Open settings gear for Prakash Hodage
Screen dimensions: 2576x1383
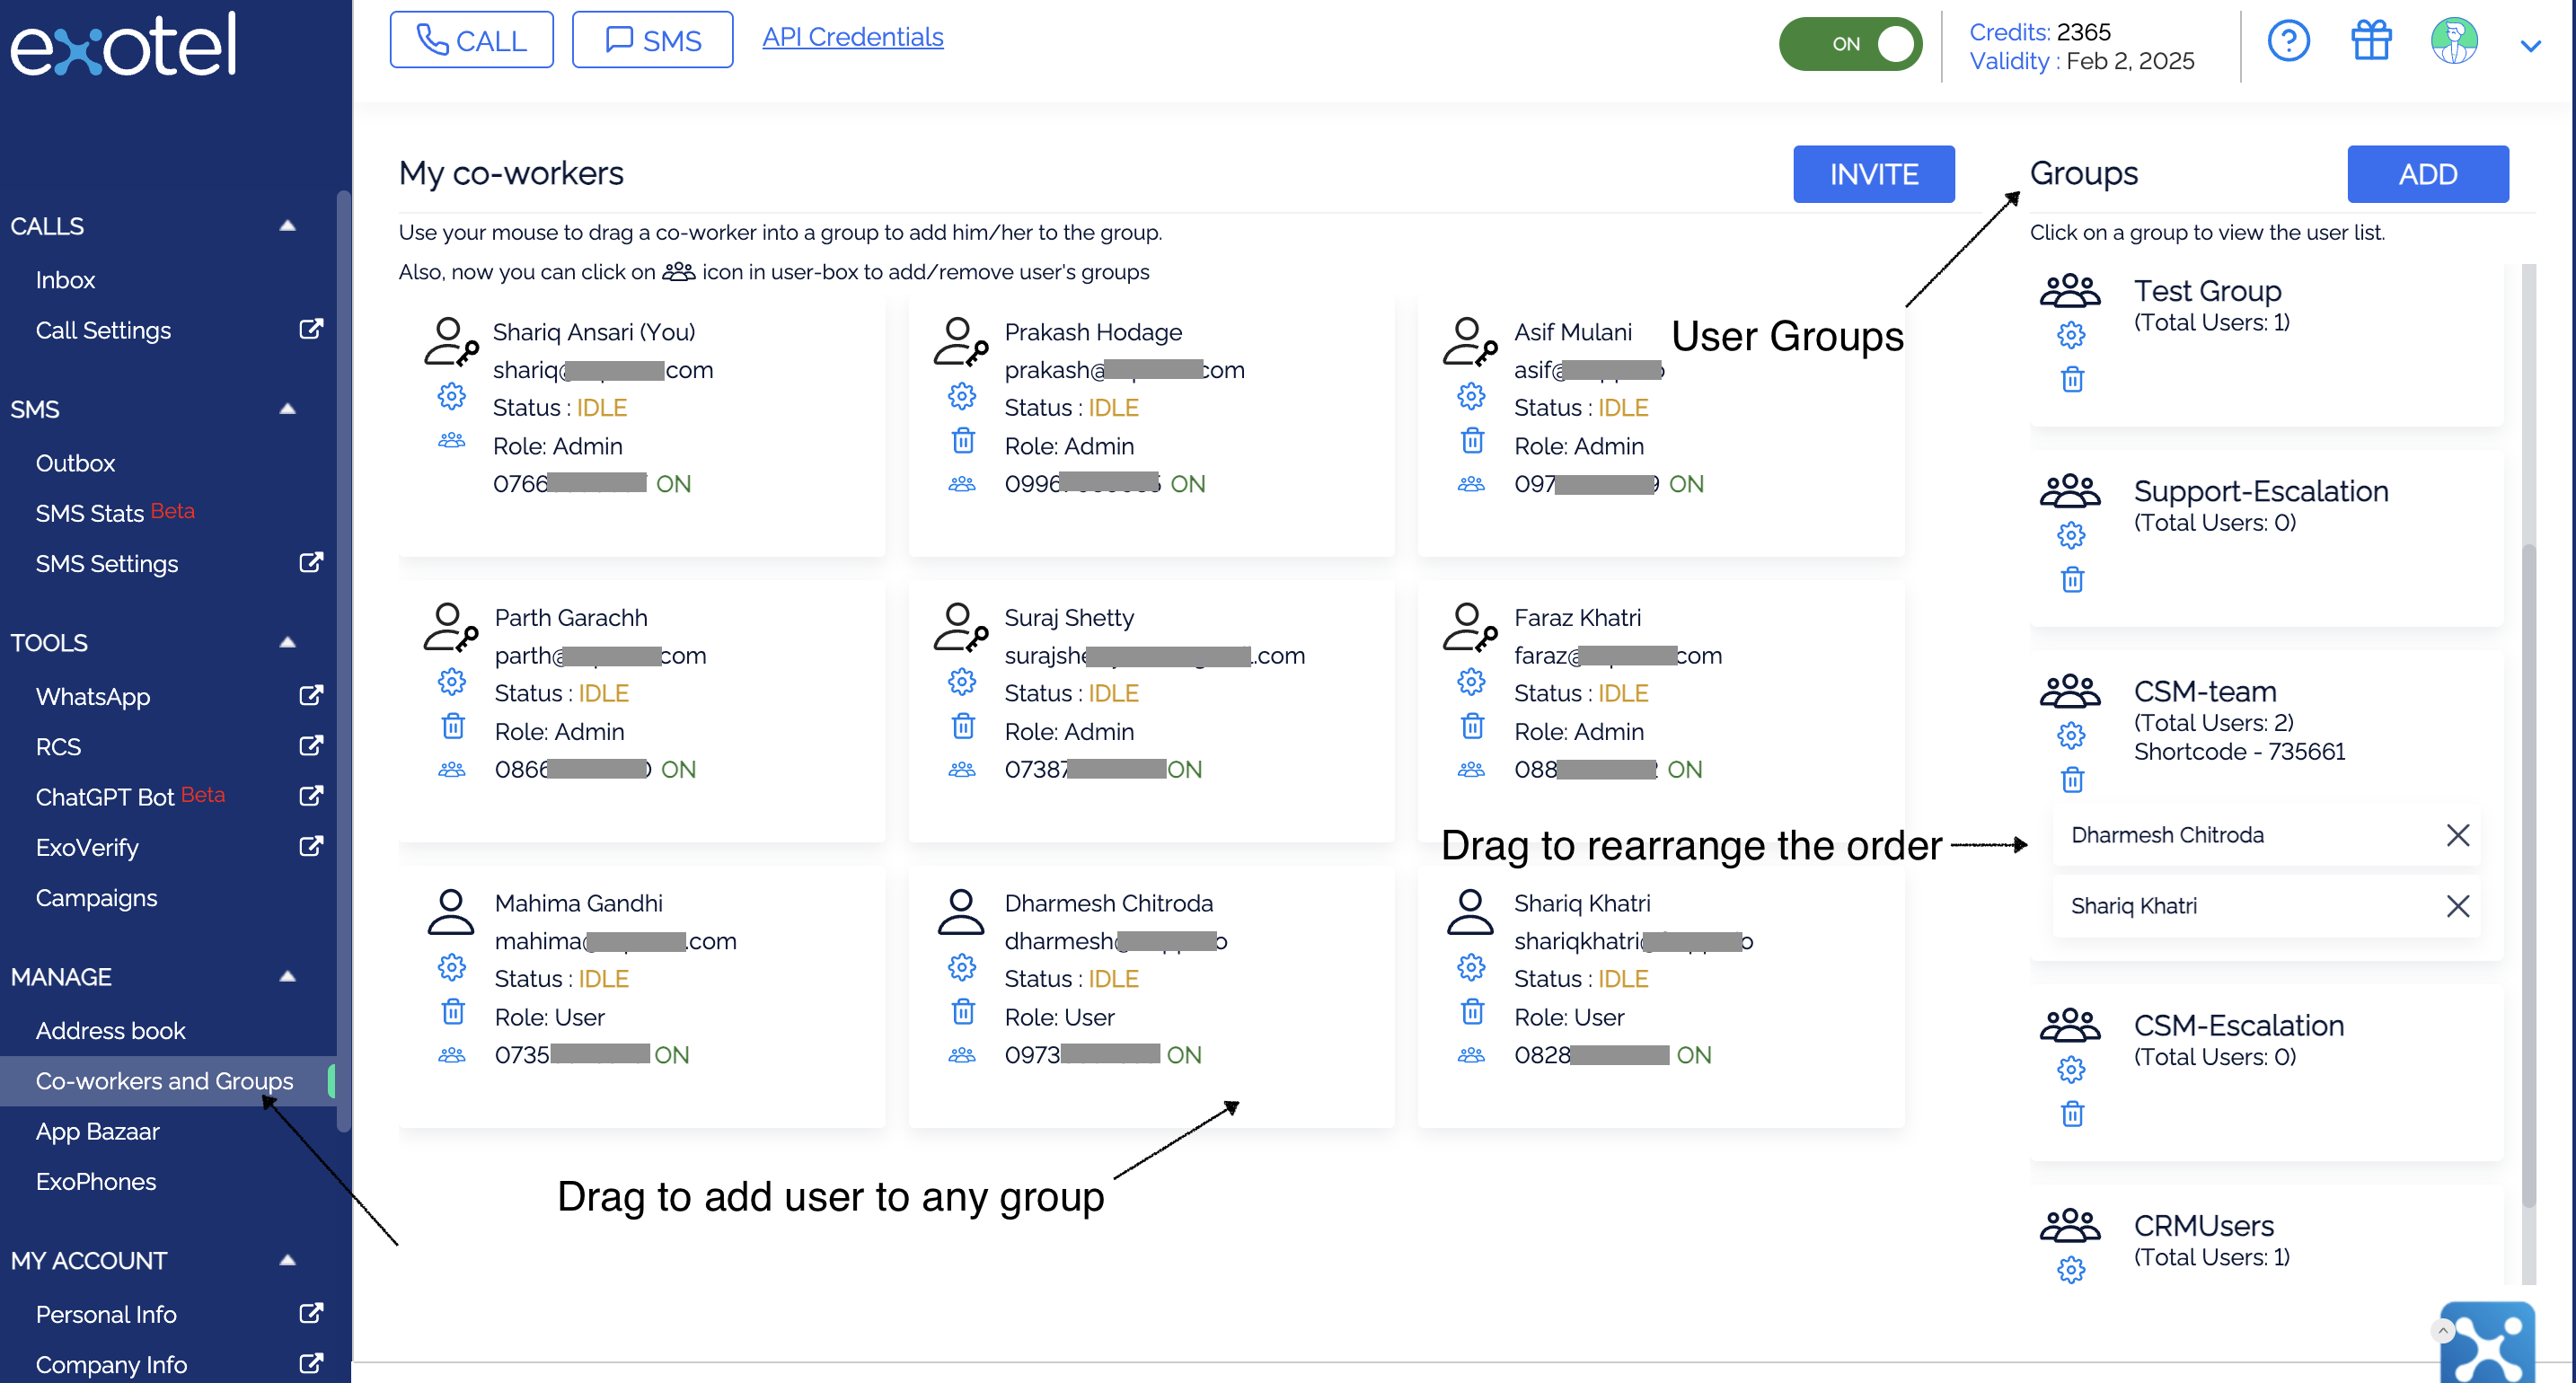click(961, 396)
